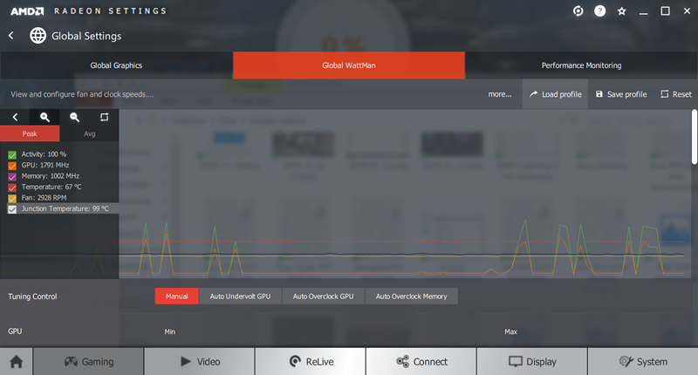Click the favorites star icon
Viewport: 698px width, 375px height.
[621, 11]
